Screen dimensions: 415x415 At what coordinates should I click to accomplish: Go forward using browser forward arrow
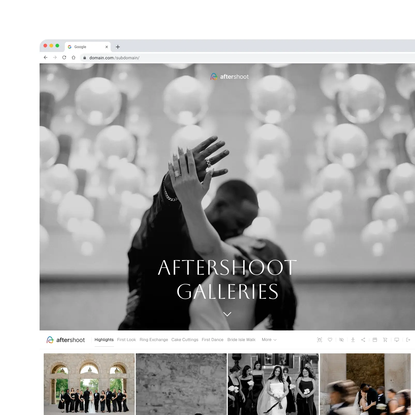(x=55, y=57)
